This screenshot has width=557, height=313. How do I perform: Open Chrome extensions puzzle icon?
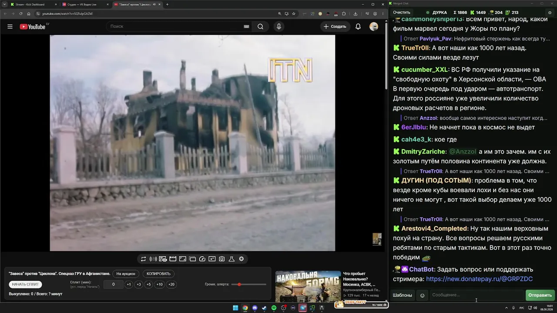click(344, 13)
